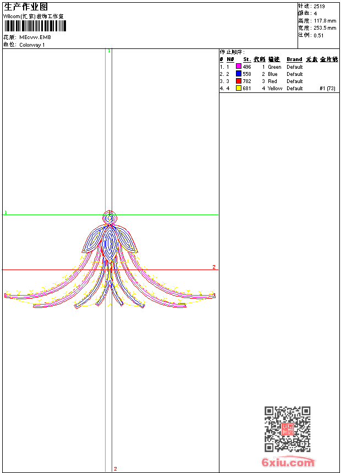Viewport: 341px width, 473px height.
Task: Click 'Default' in the Blue row
Action: [295, 74]
